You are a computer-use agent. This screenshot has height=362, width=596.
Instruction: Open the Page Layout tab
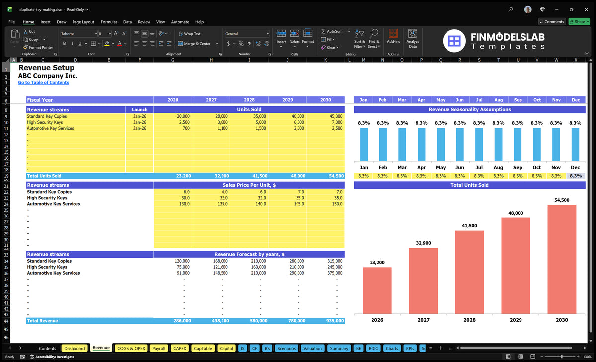83,22
